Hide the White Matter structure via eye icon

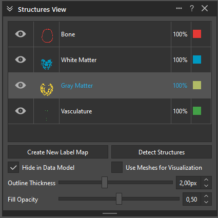point(21,60)
